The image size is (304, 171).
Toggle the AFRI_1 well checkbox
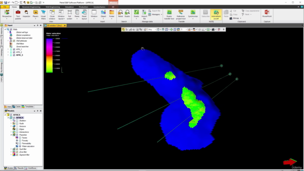click(14, 49)
